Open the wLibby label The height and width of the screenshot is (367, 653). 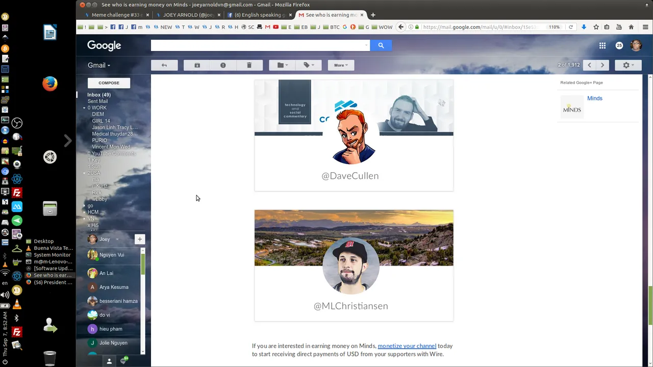tap(99, 199)
